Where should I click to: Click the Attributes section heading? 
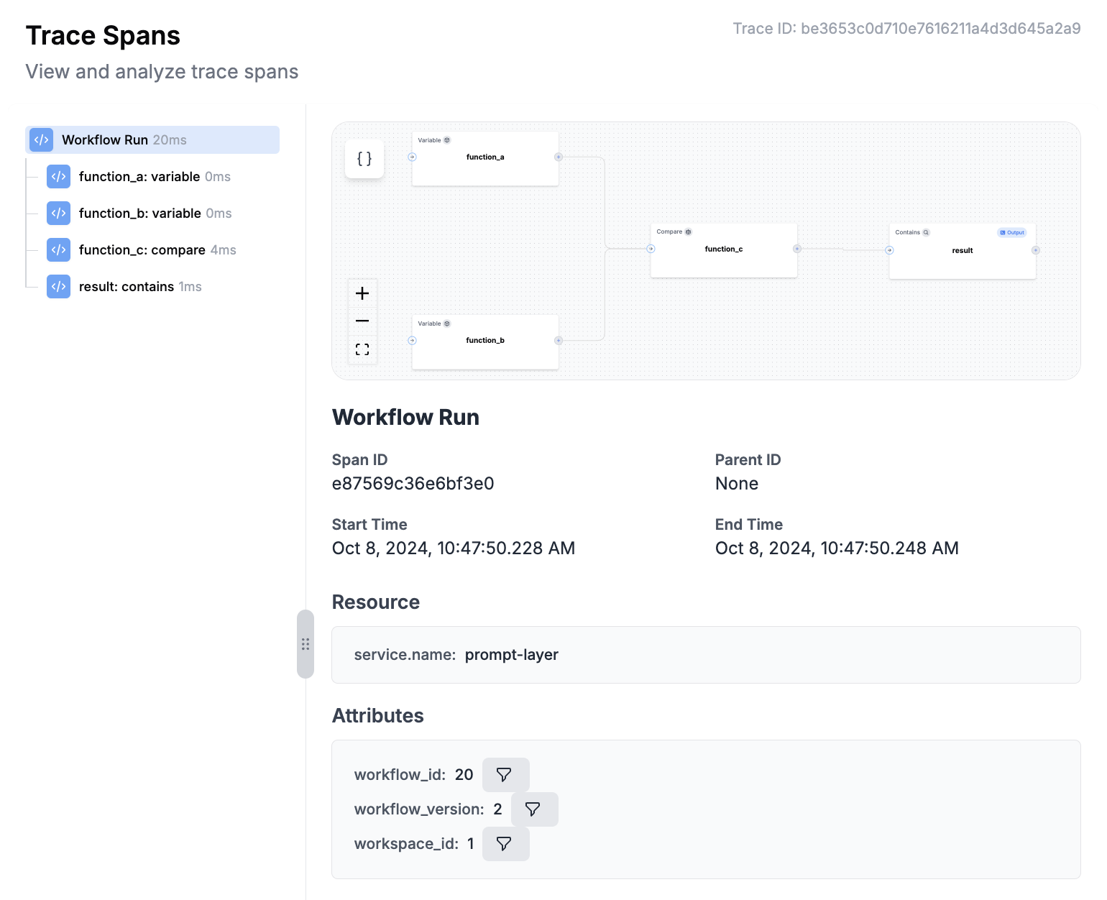pos(378,716)
